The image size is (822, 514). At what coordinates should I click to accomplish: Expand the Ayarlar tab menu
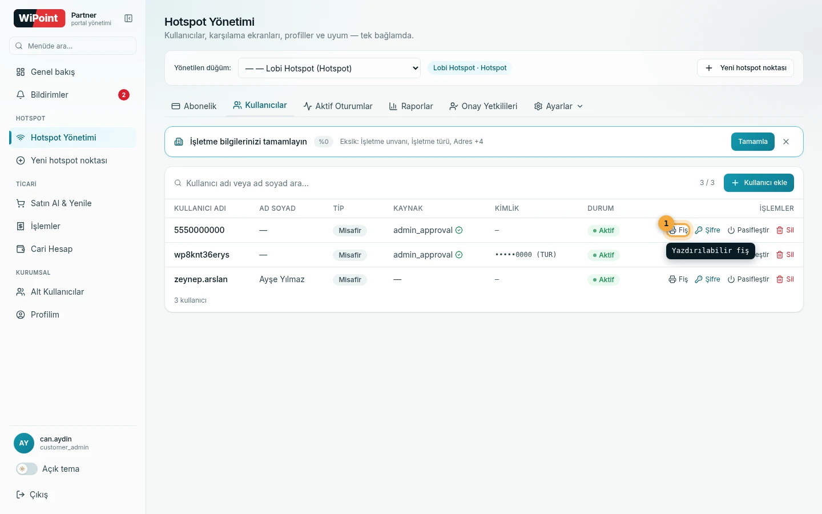[x=558, y=106]
